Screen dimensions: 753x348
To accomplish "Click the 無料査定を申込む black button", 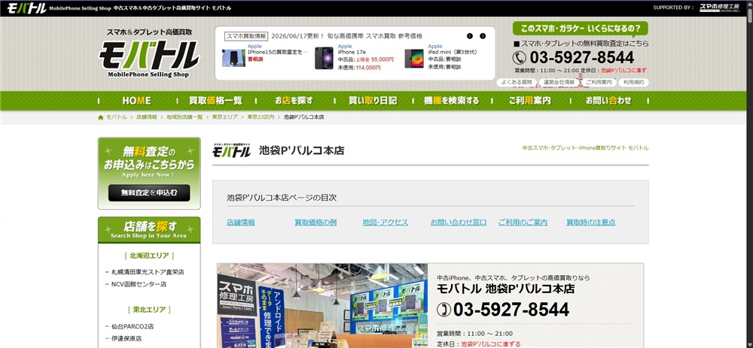I will pos(149,192).
